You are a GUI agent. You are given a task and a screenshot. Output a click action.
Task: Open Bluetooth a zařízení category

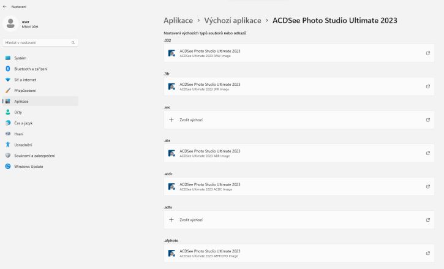click(x=40, y=69)
